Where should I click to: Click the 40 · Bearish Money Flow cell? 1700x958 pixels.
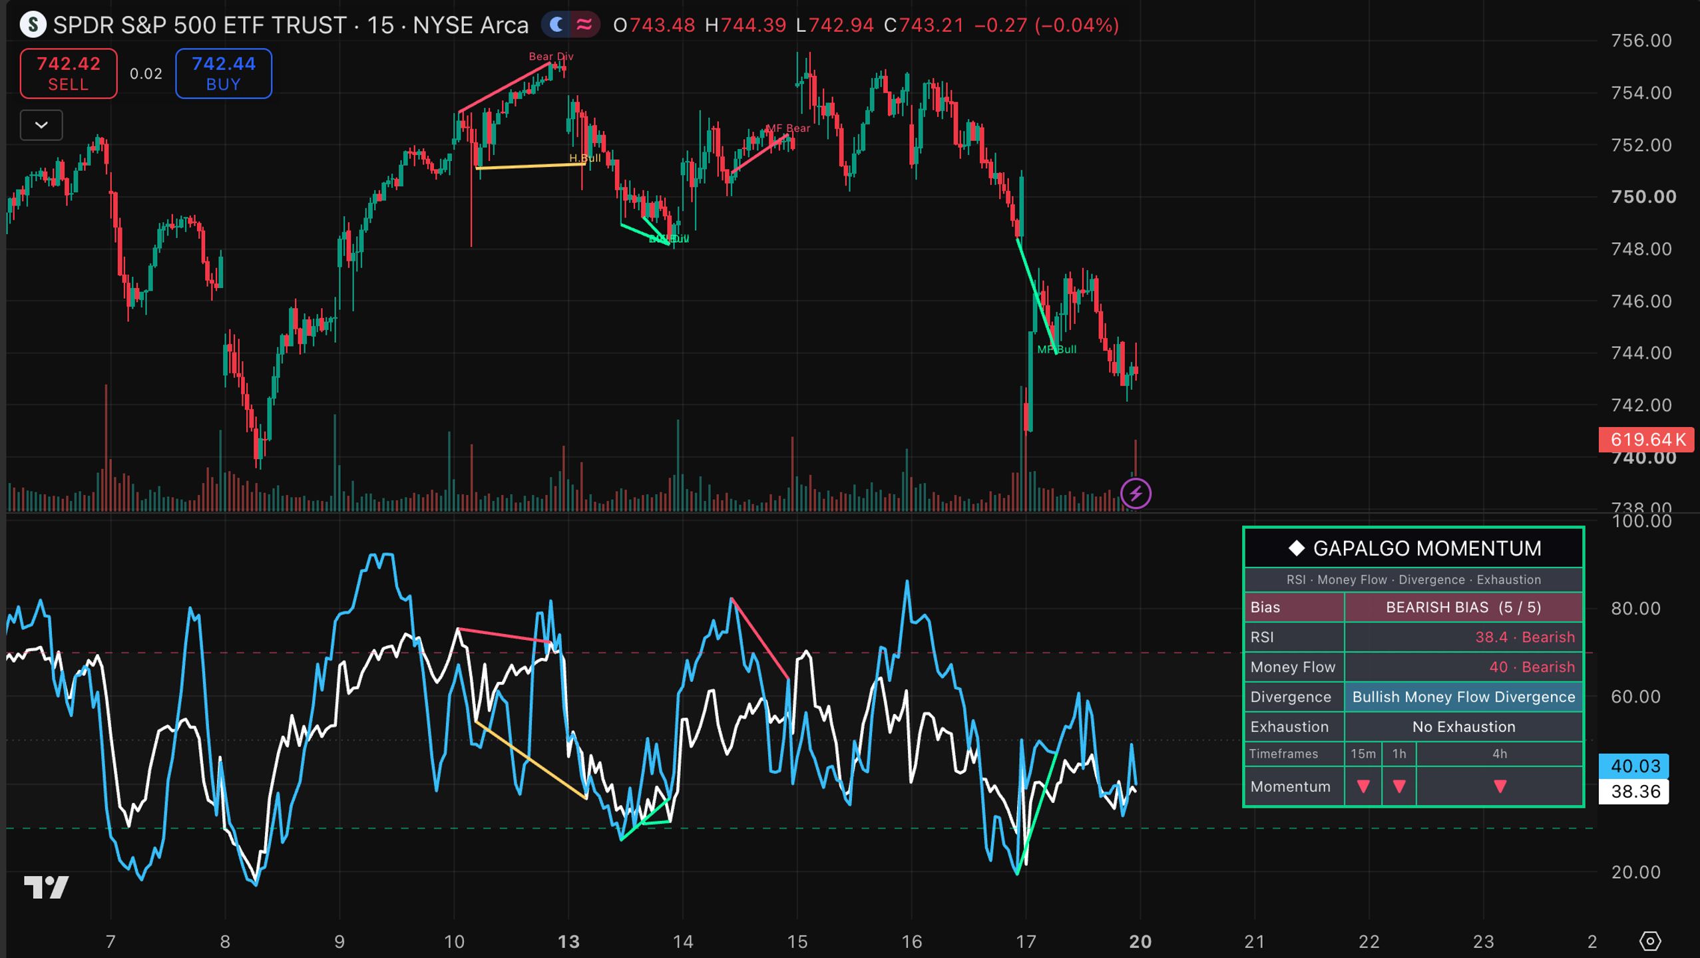pos(1464,667)
